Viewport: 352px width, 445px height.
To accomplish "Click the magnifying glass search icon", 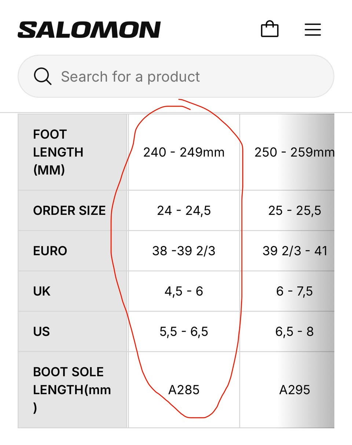I will click(43, 76).
